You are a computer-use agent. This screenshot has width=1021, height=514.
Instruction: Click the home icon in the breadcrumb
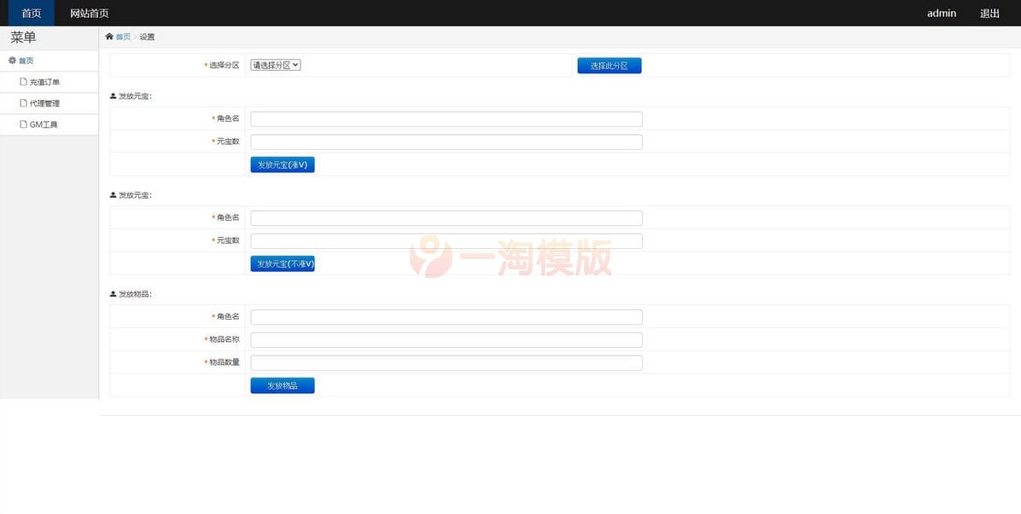pos(110,37)
